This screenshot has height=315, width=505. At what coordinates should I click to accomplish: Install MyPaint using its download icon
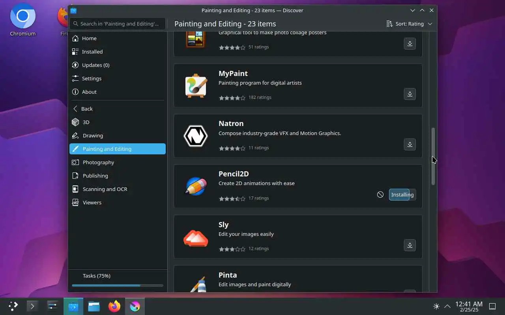(410, 94)
